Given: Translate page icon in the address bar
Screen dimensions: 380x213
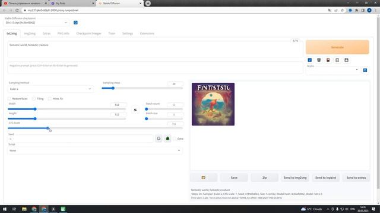Looking at the screenshot, I should point(330,11).
